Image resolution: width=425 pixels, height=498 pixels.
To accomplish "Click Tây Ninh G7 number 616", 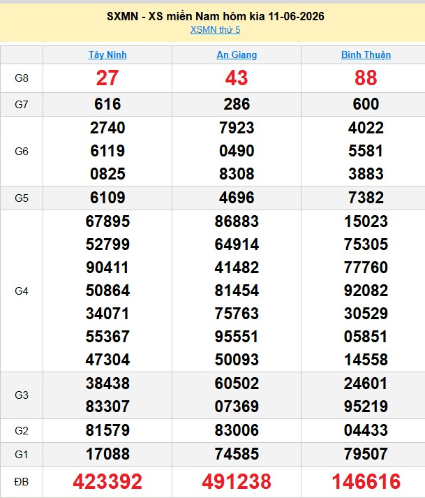I will [x=107, y=104].
